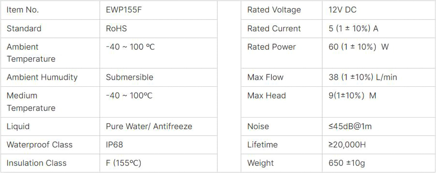Select the F (155°C) insulation value

click(124, 163)
